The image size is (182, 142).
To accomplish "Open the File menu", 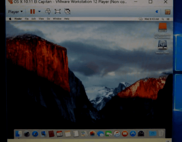I will pos(27,19).
